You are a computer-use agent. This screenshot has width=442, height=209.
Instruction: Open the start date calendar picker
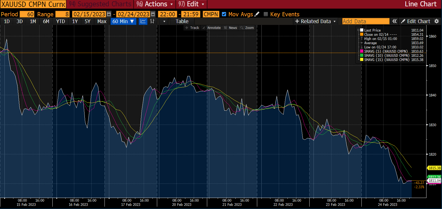[109, 14]
